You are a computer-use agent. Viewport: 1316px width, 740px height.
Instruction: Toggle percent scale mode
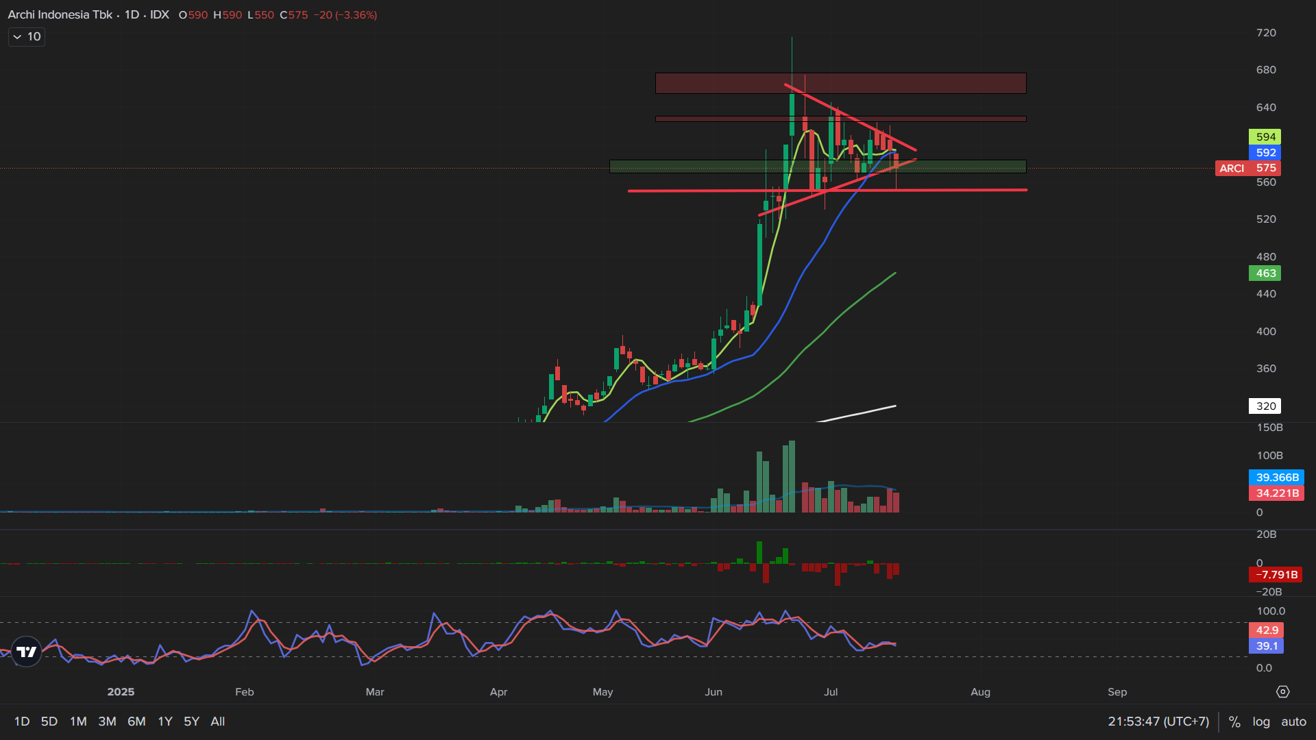1234,721
